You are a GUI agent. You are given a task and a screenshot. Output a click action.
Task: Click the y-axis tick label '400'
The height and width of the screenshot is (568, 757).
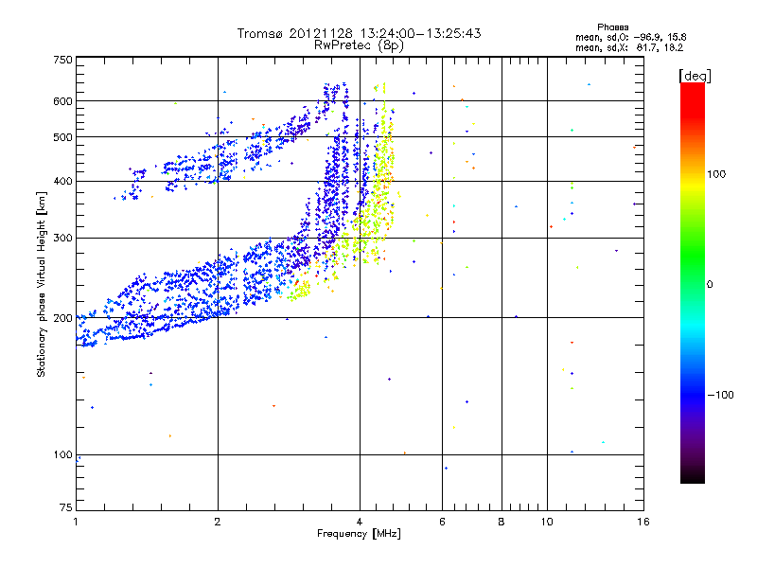(x=62, y=182)
